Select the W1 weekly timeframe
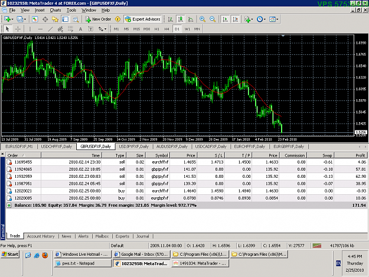The width and height of the screenshot is (369, 277). click(187, 29)
